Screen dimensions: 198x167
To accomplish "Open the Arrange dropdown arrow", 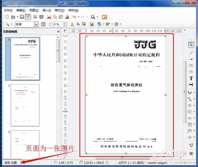I will [121, 24].
